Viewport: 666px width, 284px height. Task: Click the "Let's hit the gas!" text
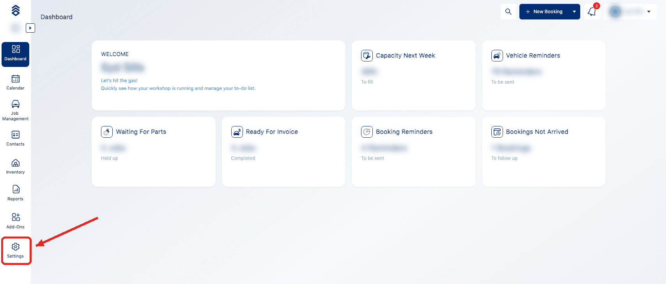coord(119,81)
